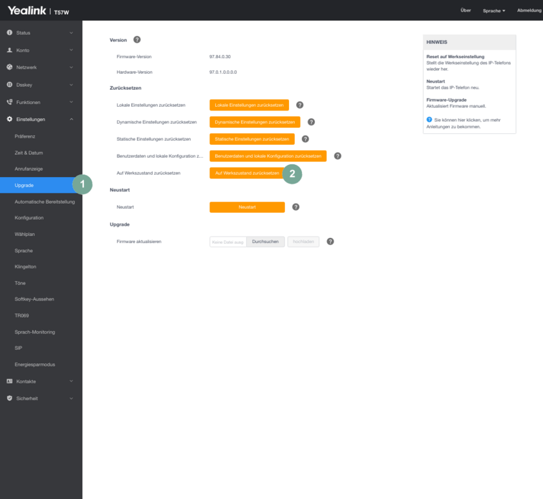543x499 pixels.
Task: Open Konfiguration settings page
Action: 29,218
